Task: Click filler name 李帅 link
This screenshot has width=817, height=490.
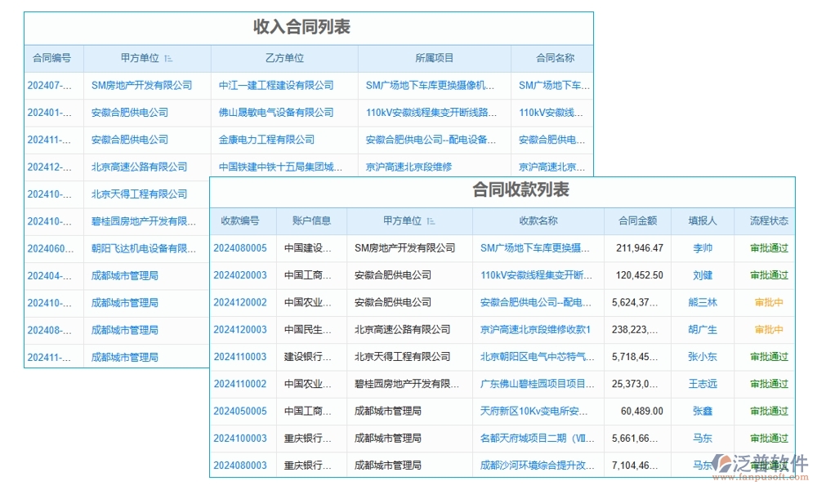Action: [703, 247]
